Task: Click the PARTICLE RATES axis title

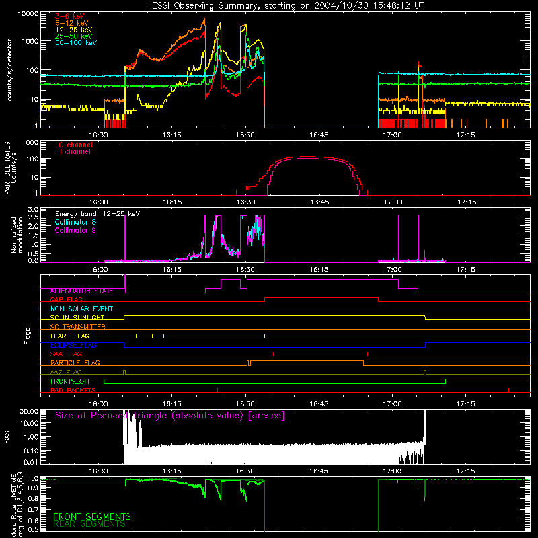Action: tap(7, 168)
